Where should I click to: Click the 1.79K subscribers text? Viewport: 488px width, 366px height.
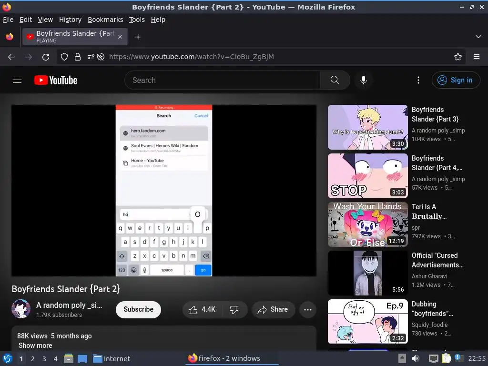click(59, 315)
